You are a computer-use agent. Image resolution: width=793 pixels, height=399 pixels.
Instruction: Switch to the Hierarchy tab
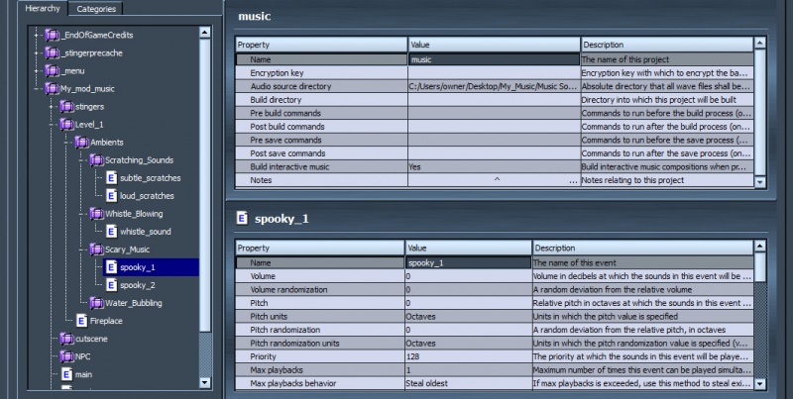pos(42,8)
